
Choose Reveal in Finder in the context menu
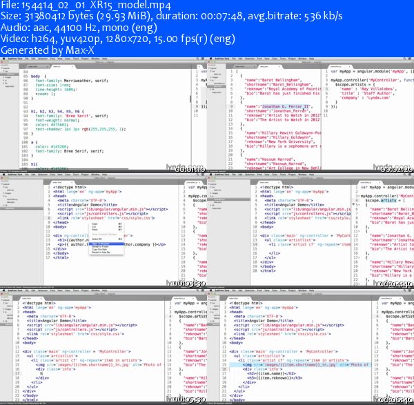[x=106, y=246]
